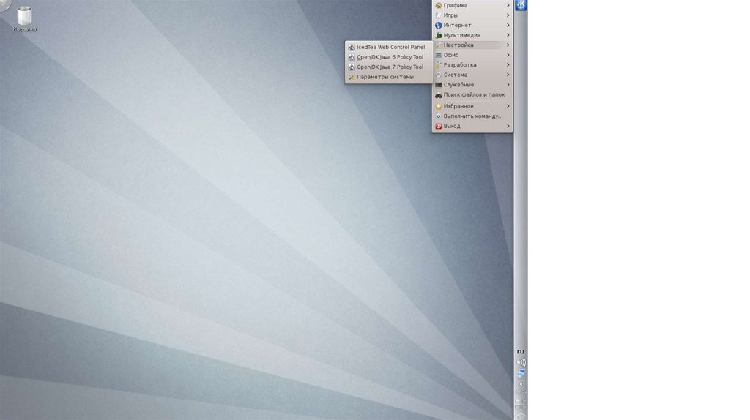Viewport: 750px width, 420px height.
Task: Click the Интернет globe icon
Action: click(439, 25)
